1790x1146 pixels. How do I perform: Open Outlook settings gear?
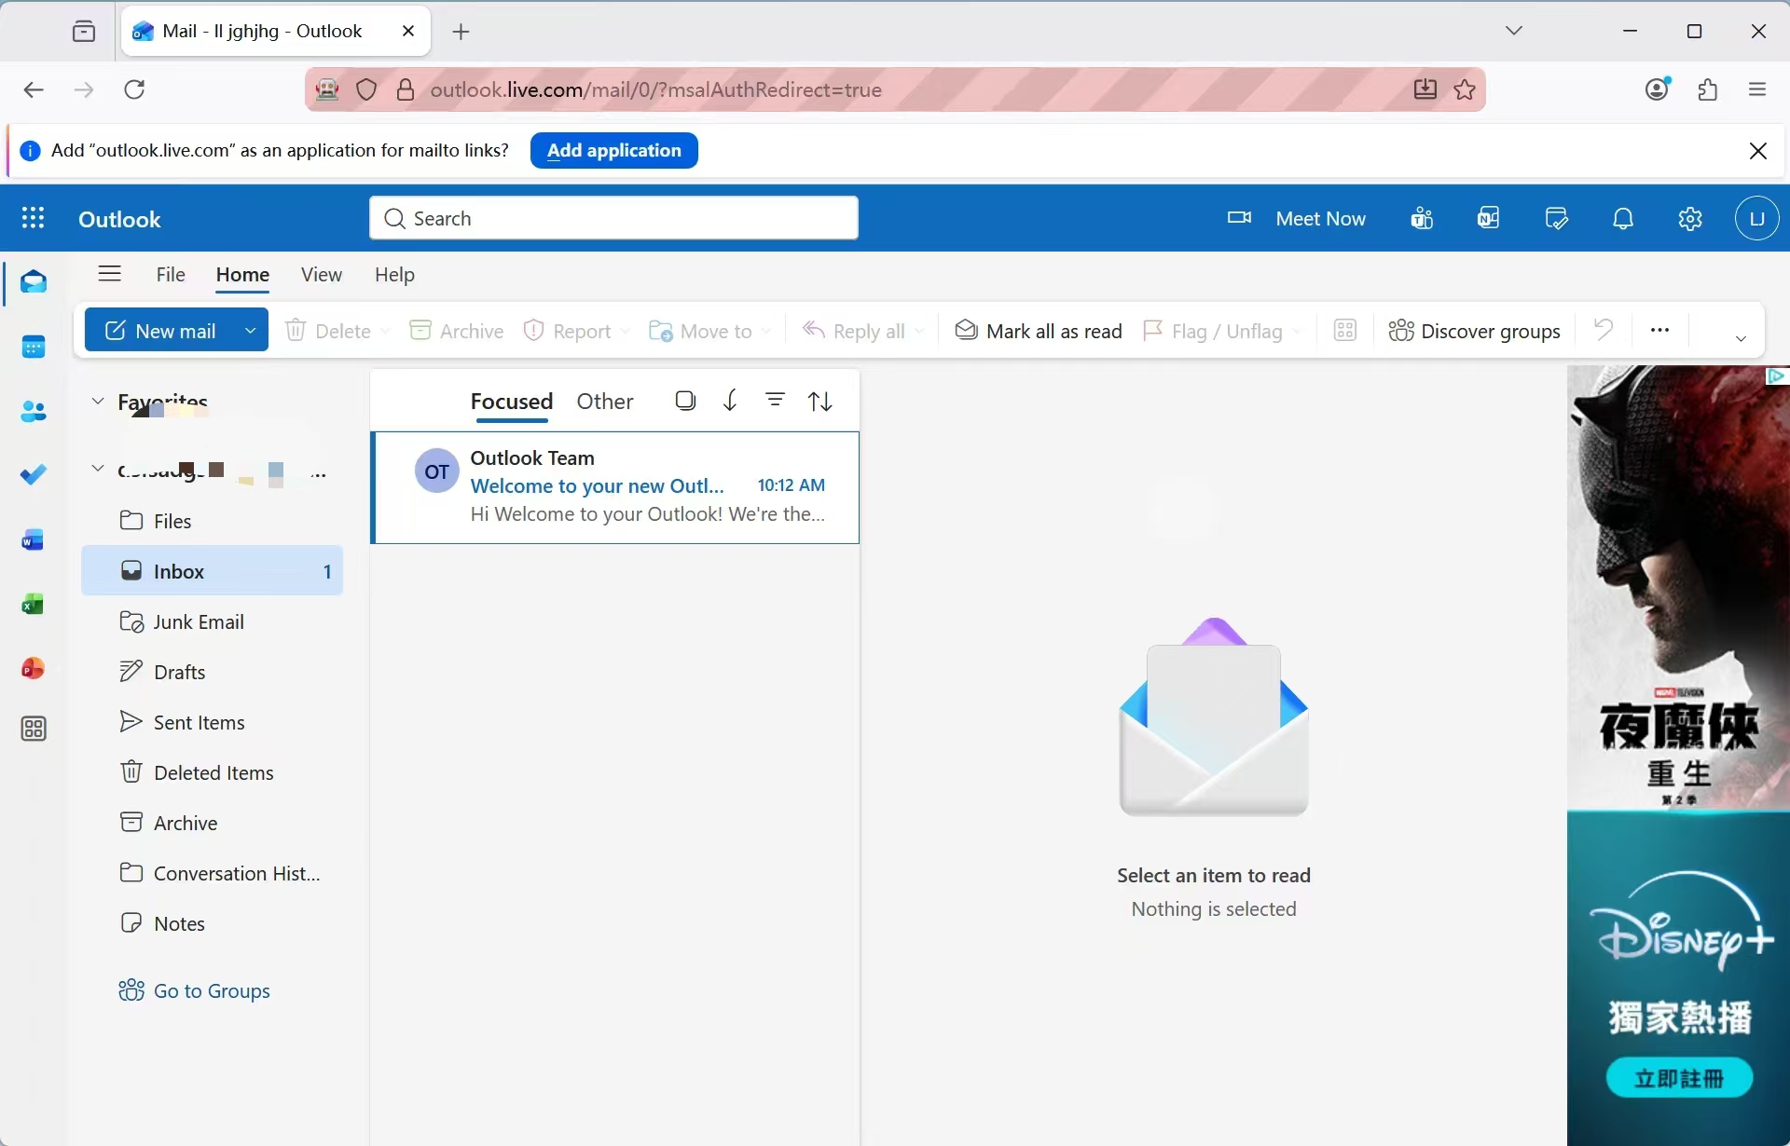point(1690,218)
